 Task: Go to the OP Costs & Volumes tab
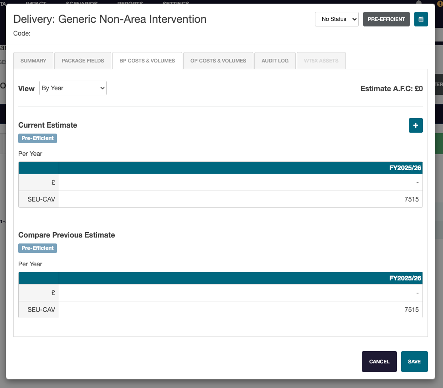click(218, 61)
